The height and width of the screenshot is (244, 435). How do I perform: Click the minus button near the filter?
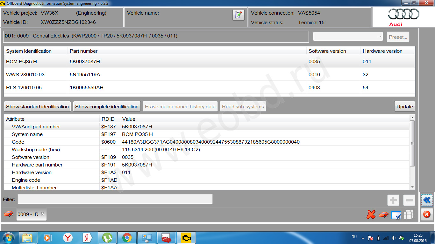409,200
